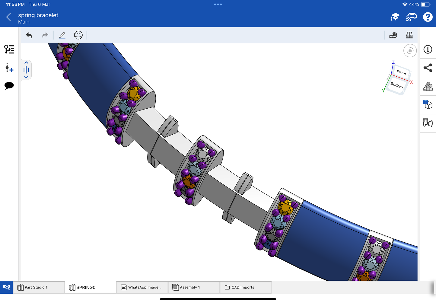The width and height of the screenshot is (436, 303).
Task: Open the appearances panel
Action: click(x=428, y=86)
